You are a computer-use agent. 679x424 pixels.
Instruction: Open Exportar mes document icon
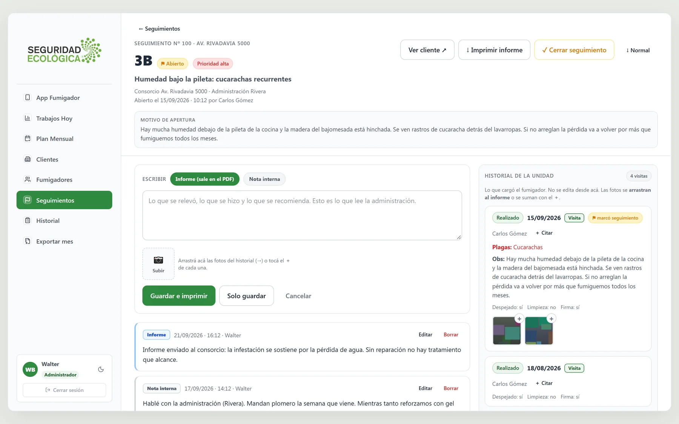(28, 241)
